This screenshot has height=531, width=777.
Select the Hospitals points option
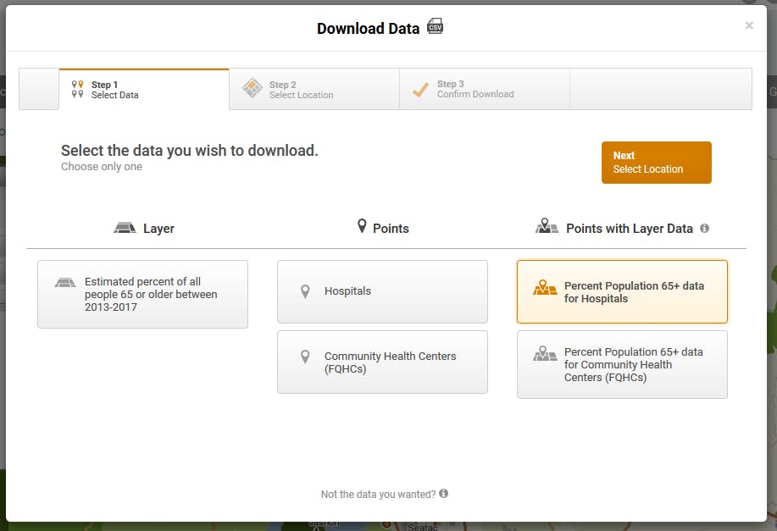click(x=382, y=291)
